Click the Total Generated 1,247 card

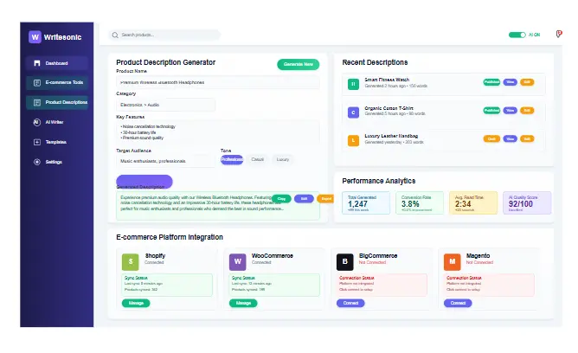(x=366, y=203)
